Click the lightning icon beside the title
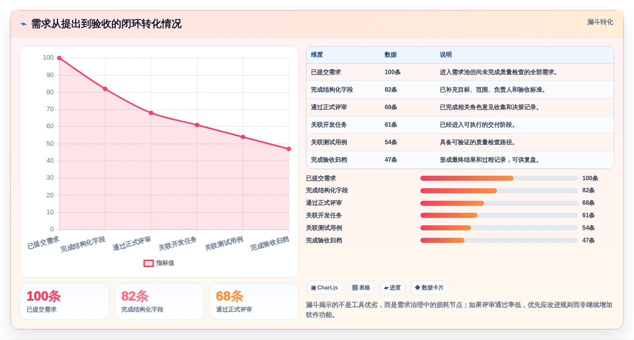Image resolution: width=634 pixels, height=340 pixels. coord(24,24)
